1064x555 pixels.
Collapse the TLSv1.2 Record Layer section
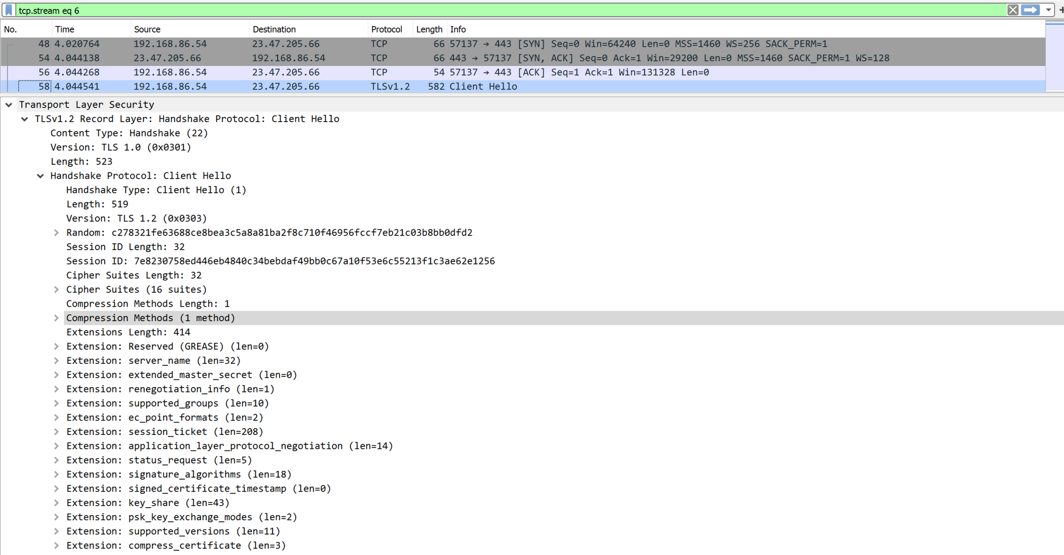24,118
